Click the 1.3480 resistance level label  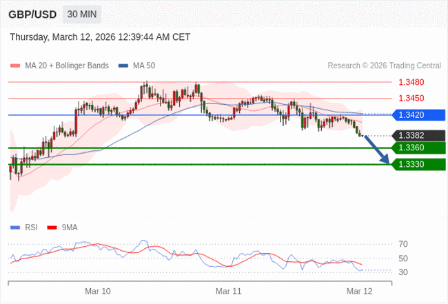pos(411,82)
